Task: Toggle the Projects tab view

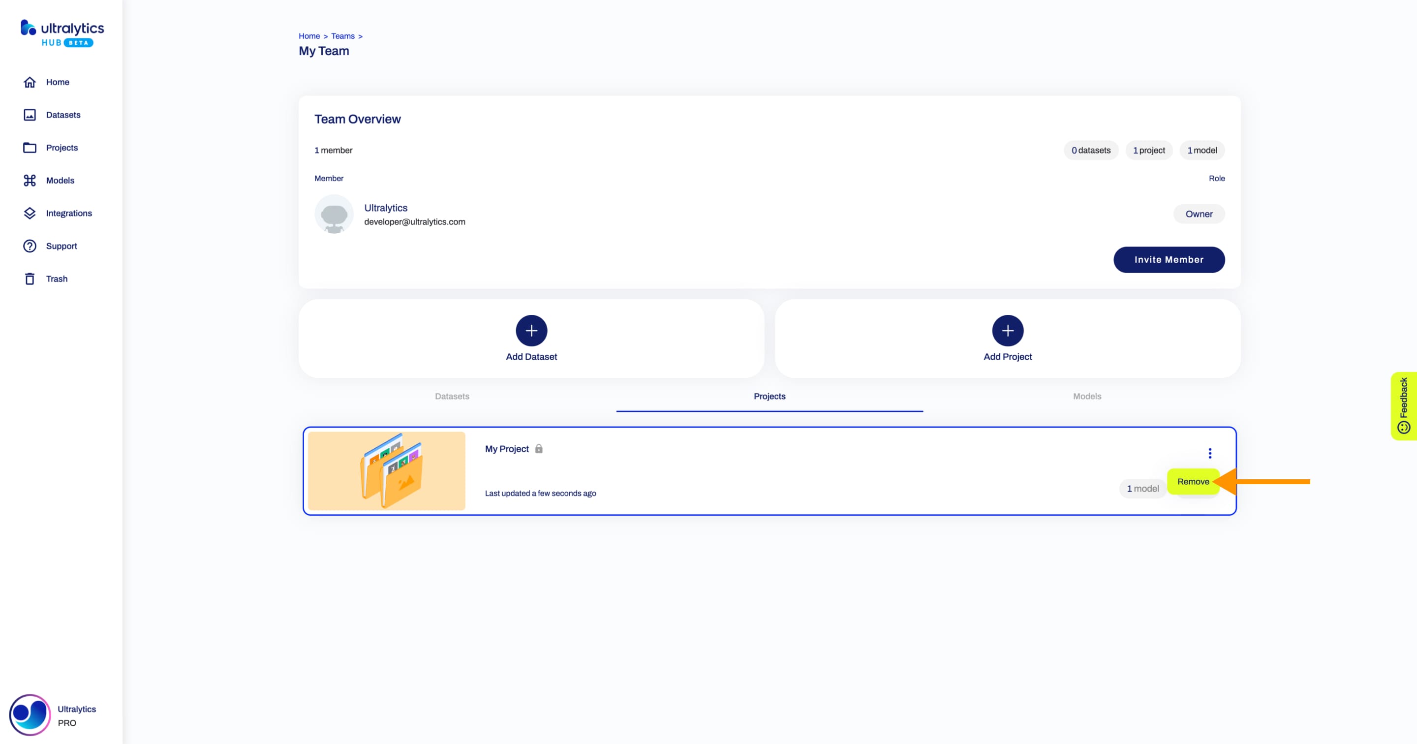Action: (x=770, y=397)
